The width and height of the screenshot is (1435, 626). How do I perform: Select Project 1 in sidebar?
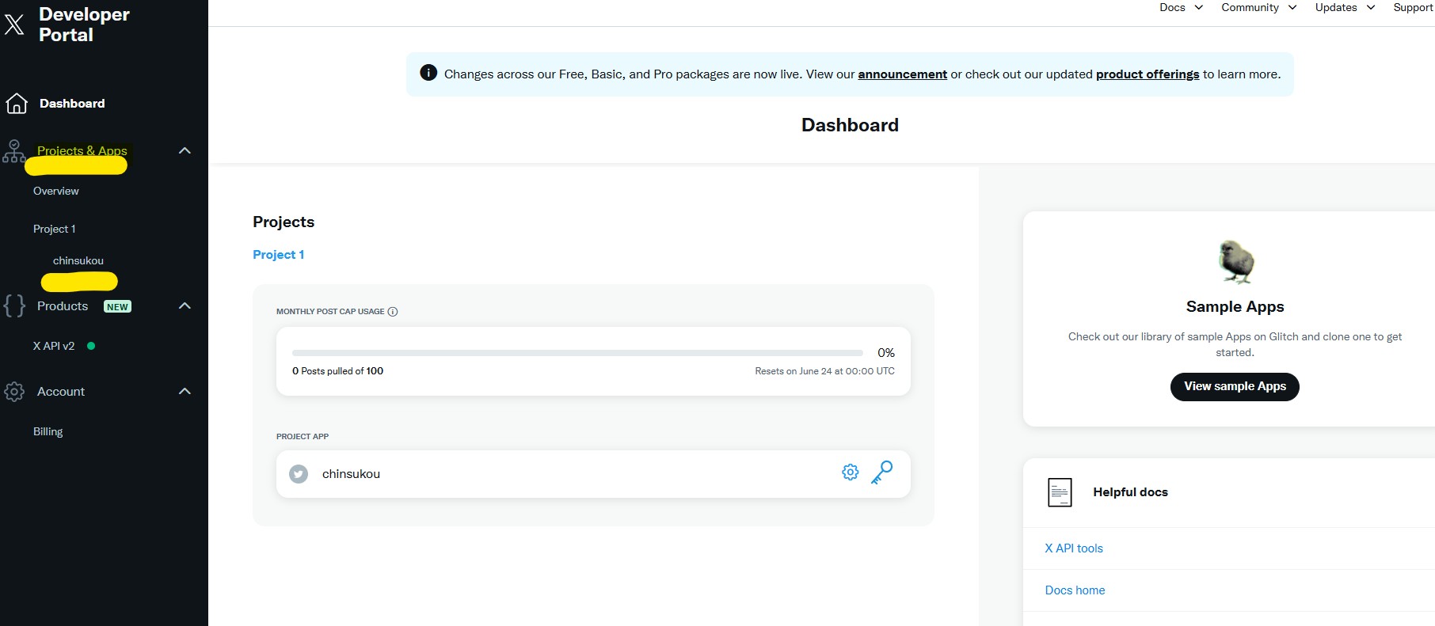pyautogui.click(x=55, y=229)
